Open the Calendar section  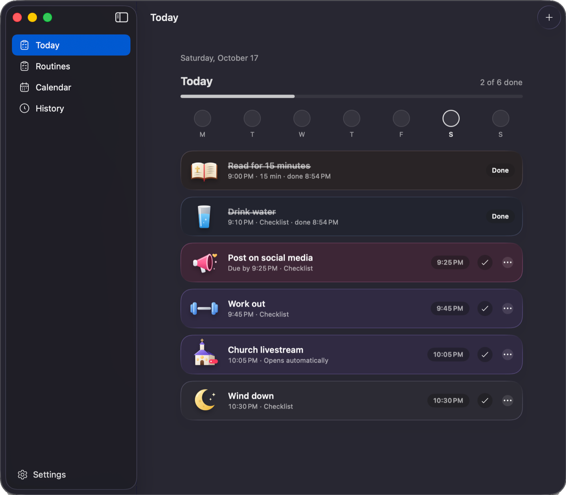(x=71, y=88)
